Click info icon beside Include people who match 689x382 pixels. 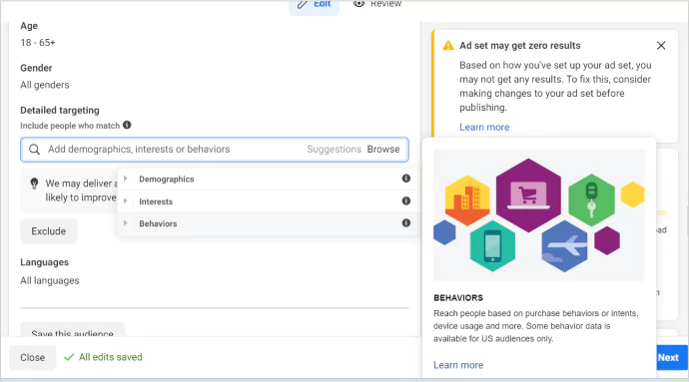tap(127, 125)
